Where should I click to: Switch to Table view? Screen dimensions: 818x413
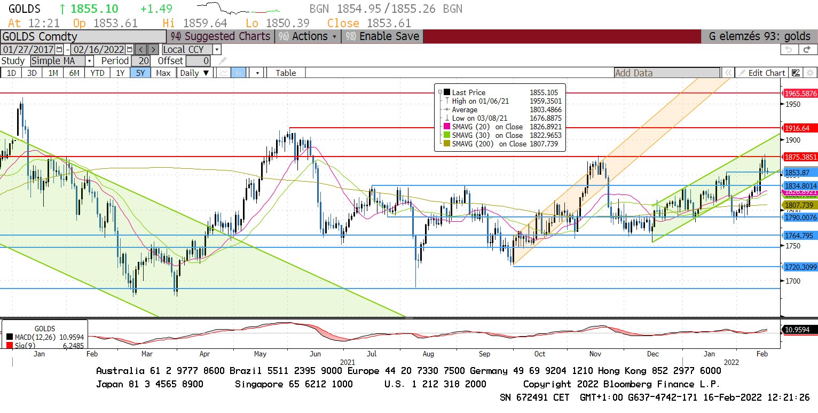[286, 73]
